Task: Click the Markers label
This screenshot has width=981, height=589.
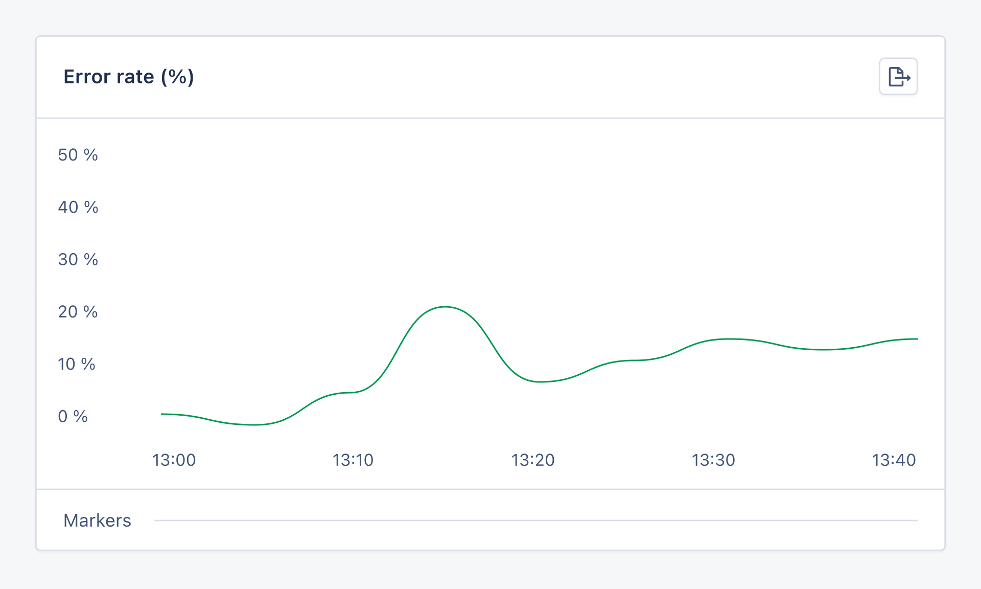Action: click(97, 520)
